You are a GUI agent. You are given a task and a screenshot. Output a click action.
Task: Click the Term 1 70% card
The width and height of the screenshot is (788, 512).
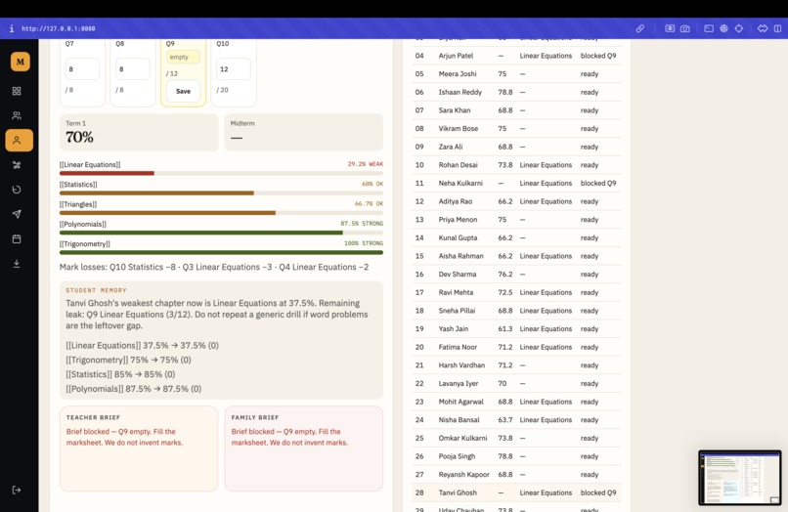pyautogui.click(x=139, y=132)
